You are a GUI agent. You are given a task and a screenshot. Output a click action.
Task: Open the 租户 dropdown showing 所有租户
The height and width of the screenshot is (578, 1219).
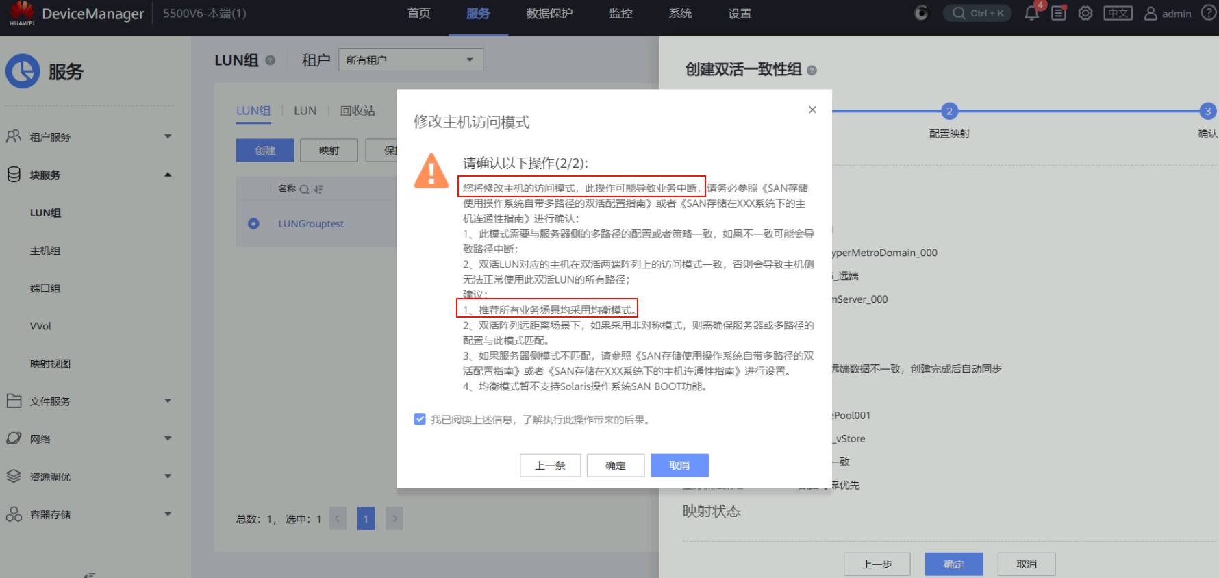410,60
